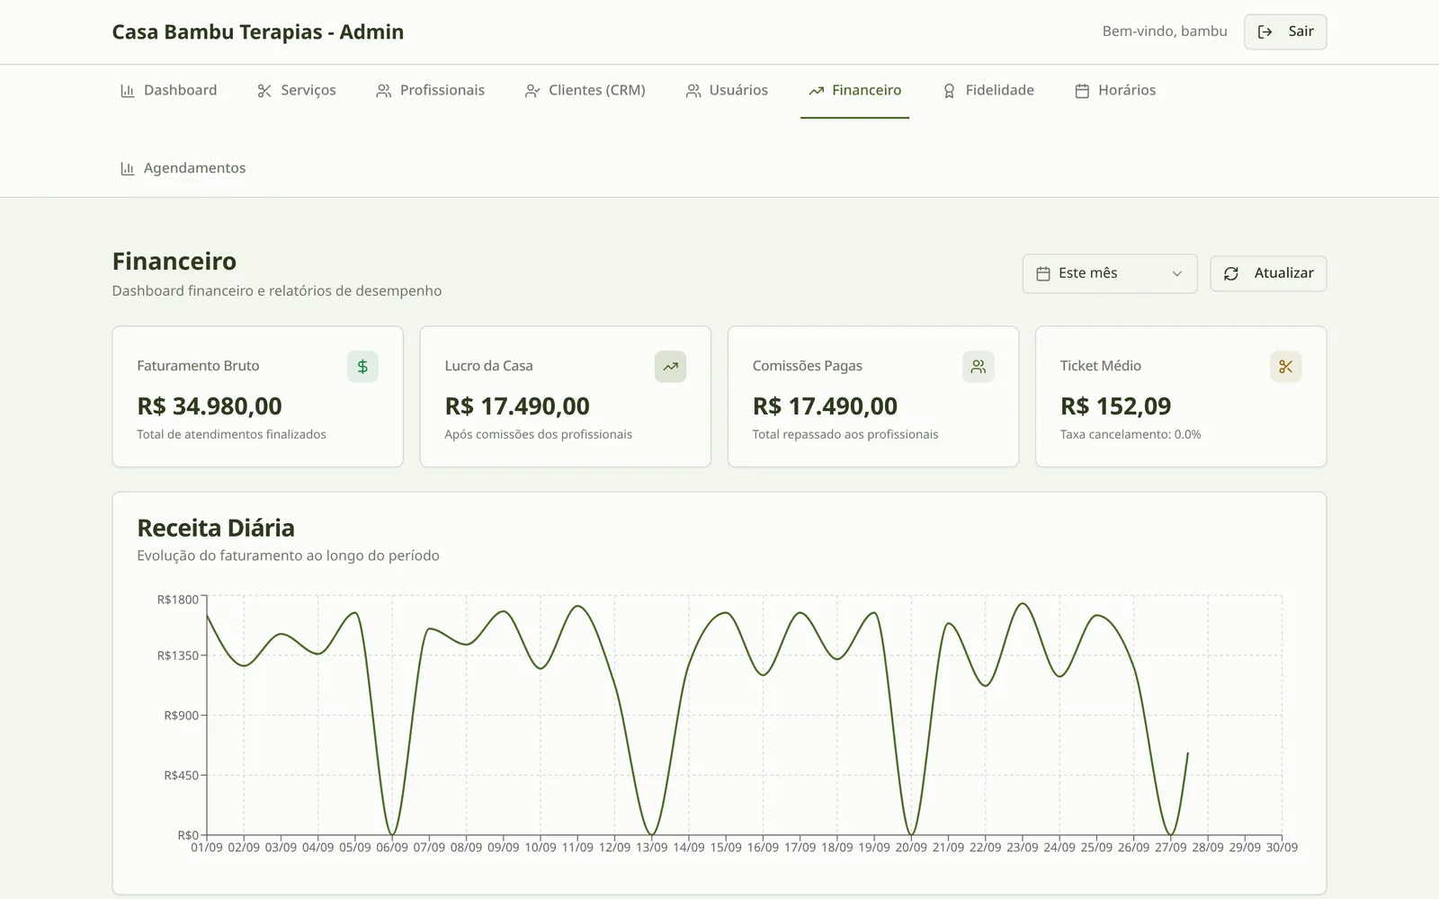Select the Financeiro tab
This screenshot has height=899, width=1439.
[x=855, y=91]
